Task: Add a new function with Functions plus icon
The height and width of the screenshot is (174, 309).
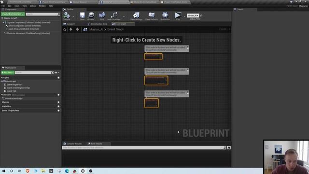Action: point(58,95)
